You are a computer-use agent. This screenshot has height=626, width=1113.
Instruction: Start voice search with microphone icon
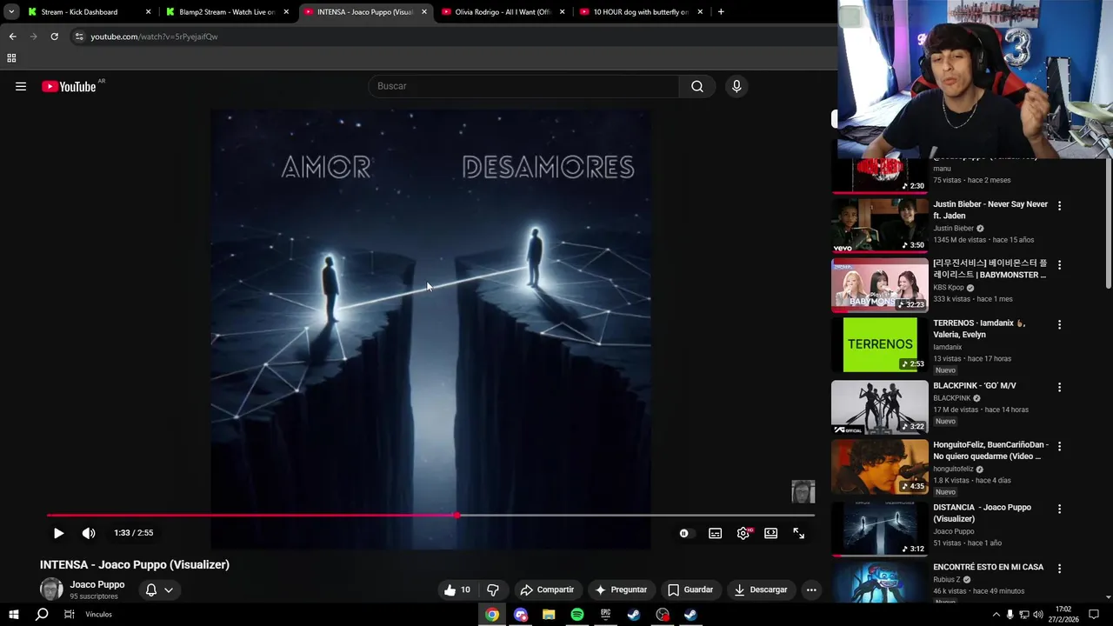[x=736, y=86]
